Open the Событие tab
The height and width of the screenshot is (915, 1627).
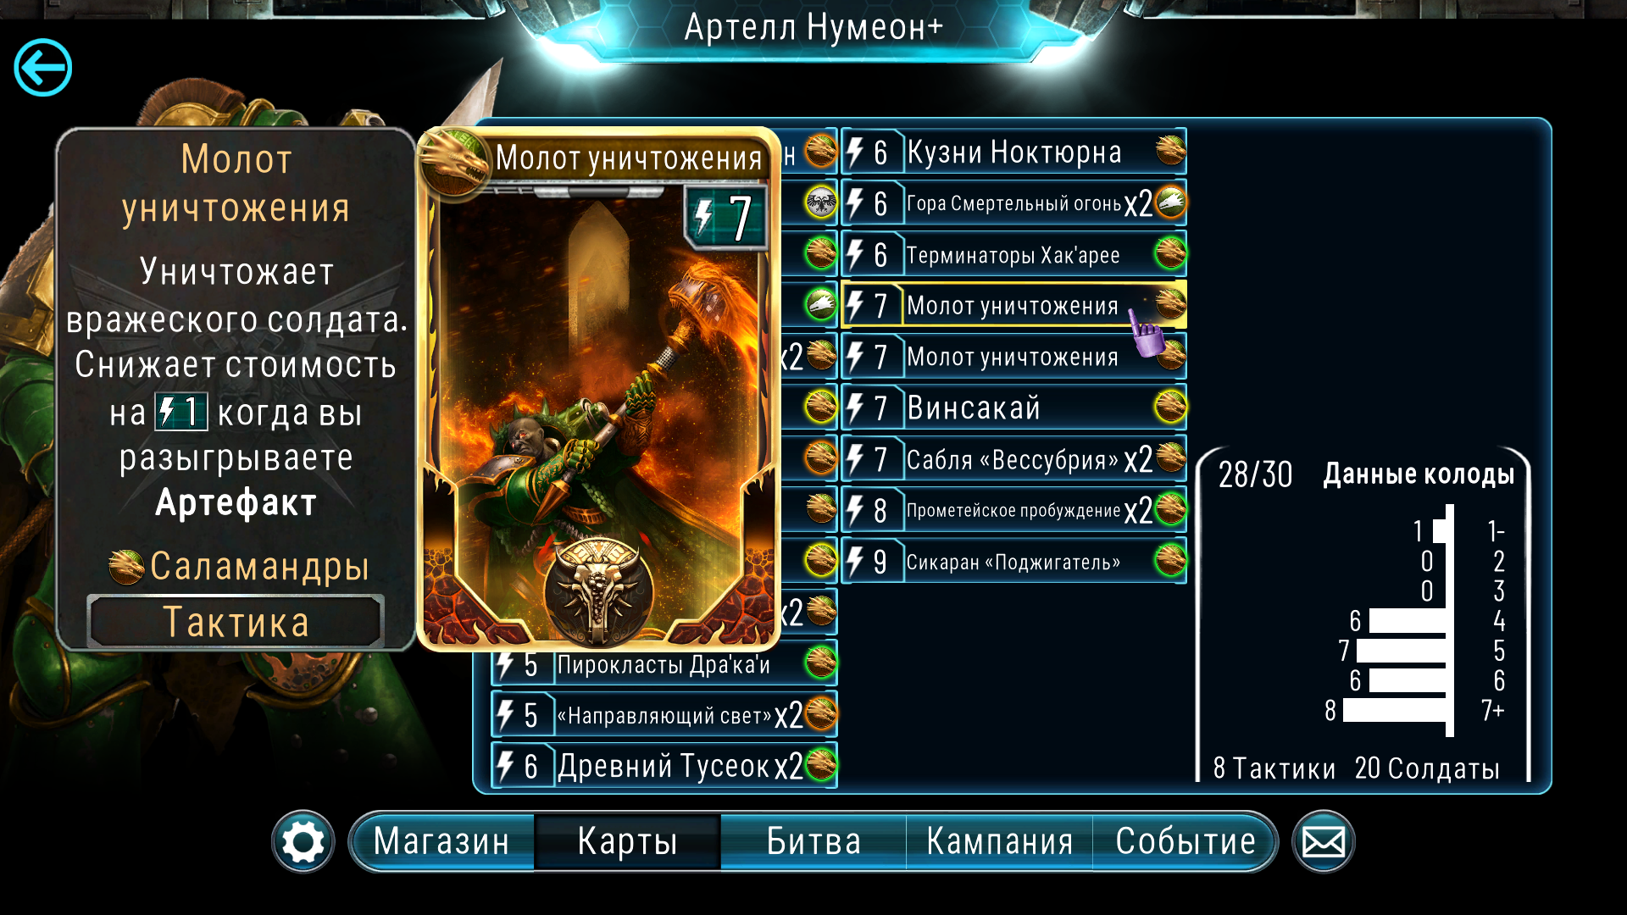1185,841
